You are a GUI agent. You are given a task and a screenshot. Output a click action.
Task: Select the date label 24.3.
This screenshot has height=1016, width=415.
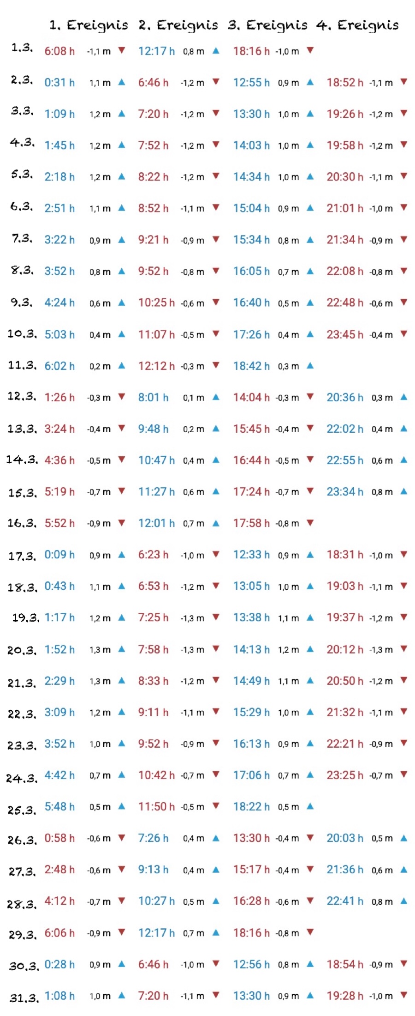coord(21,778)
